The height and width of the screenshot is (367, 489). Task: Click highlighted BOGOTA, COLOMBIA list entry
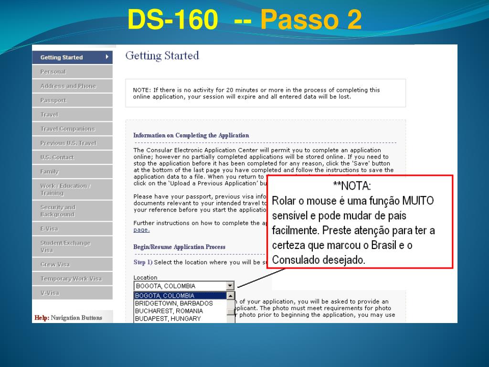(165, 296)
